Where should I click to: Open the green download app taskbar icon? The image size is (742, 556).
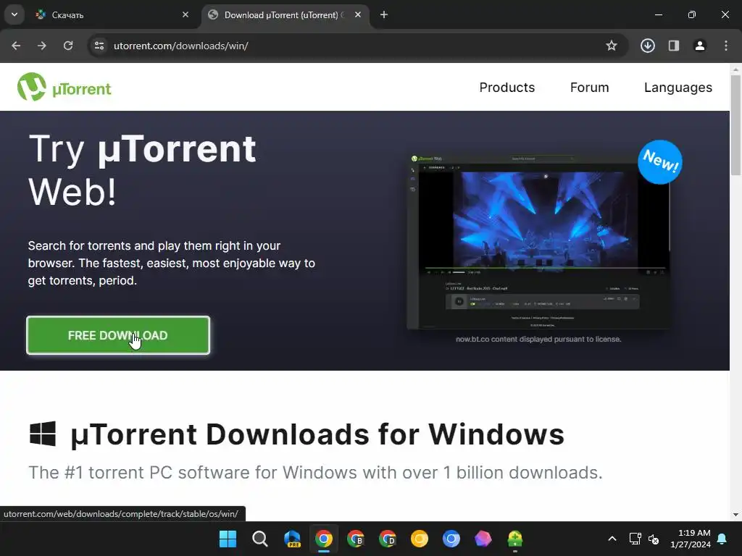(x=515, y=539)
